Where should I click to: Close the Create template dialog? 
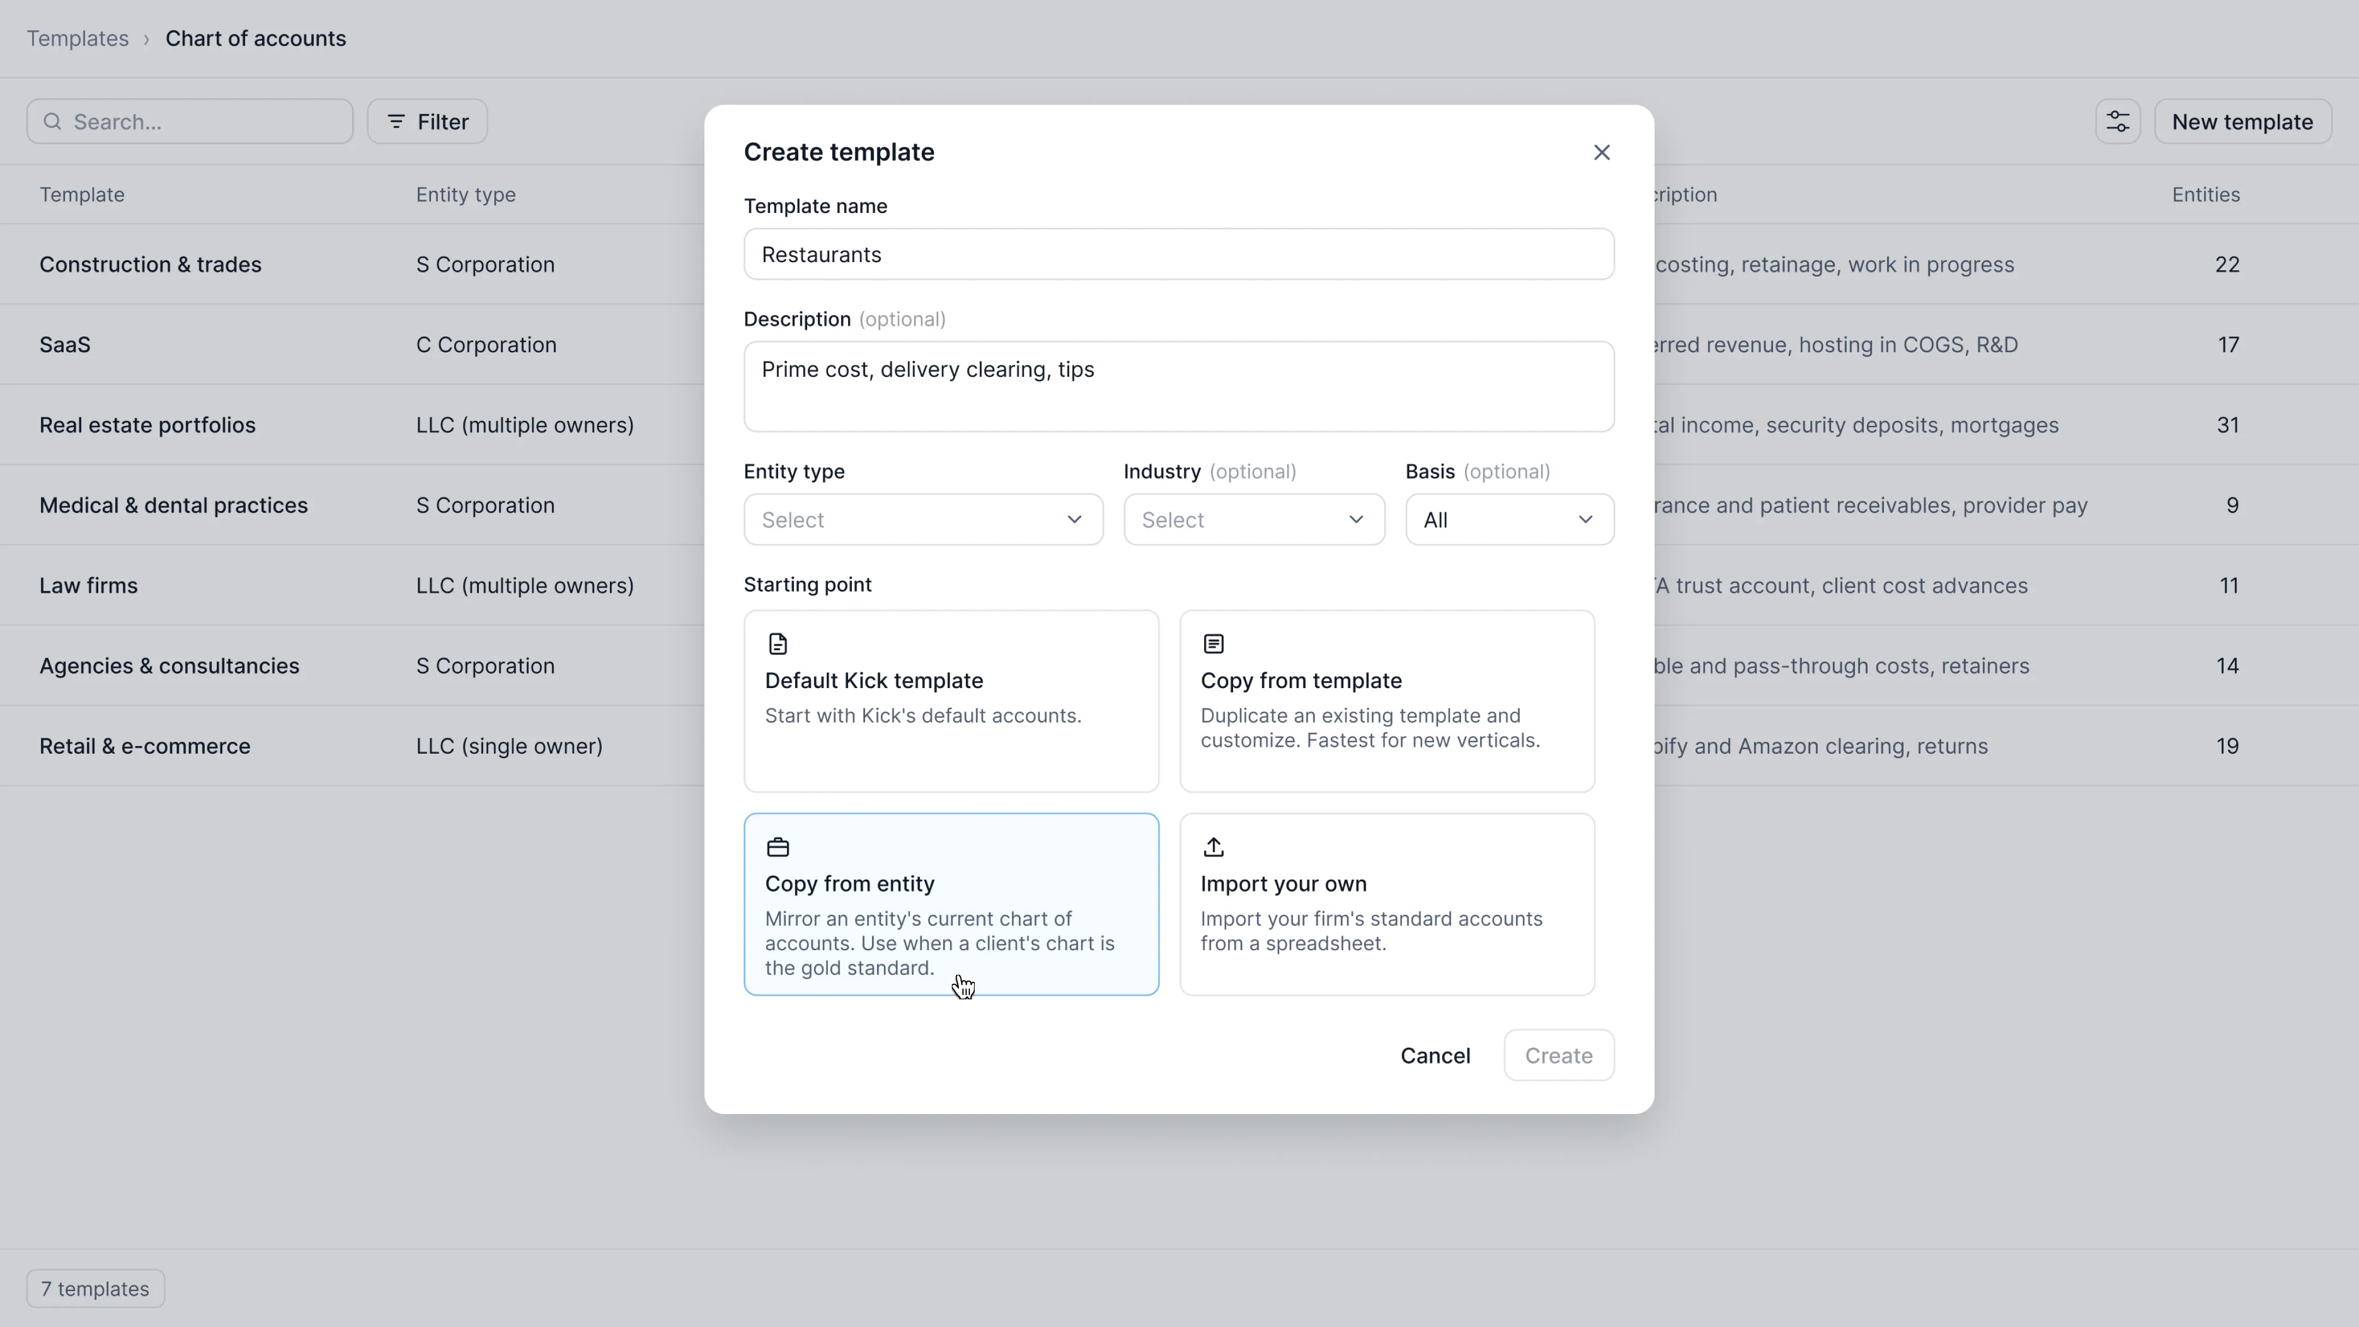tap(1601, 153)
